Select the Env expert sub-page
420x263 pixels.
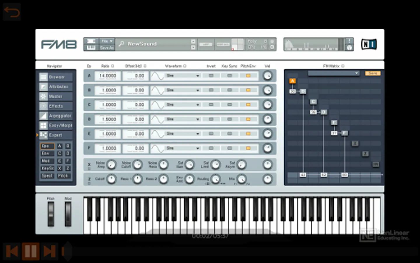tap(47, 153)
